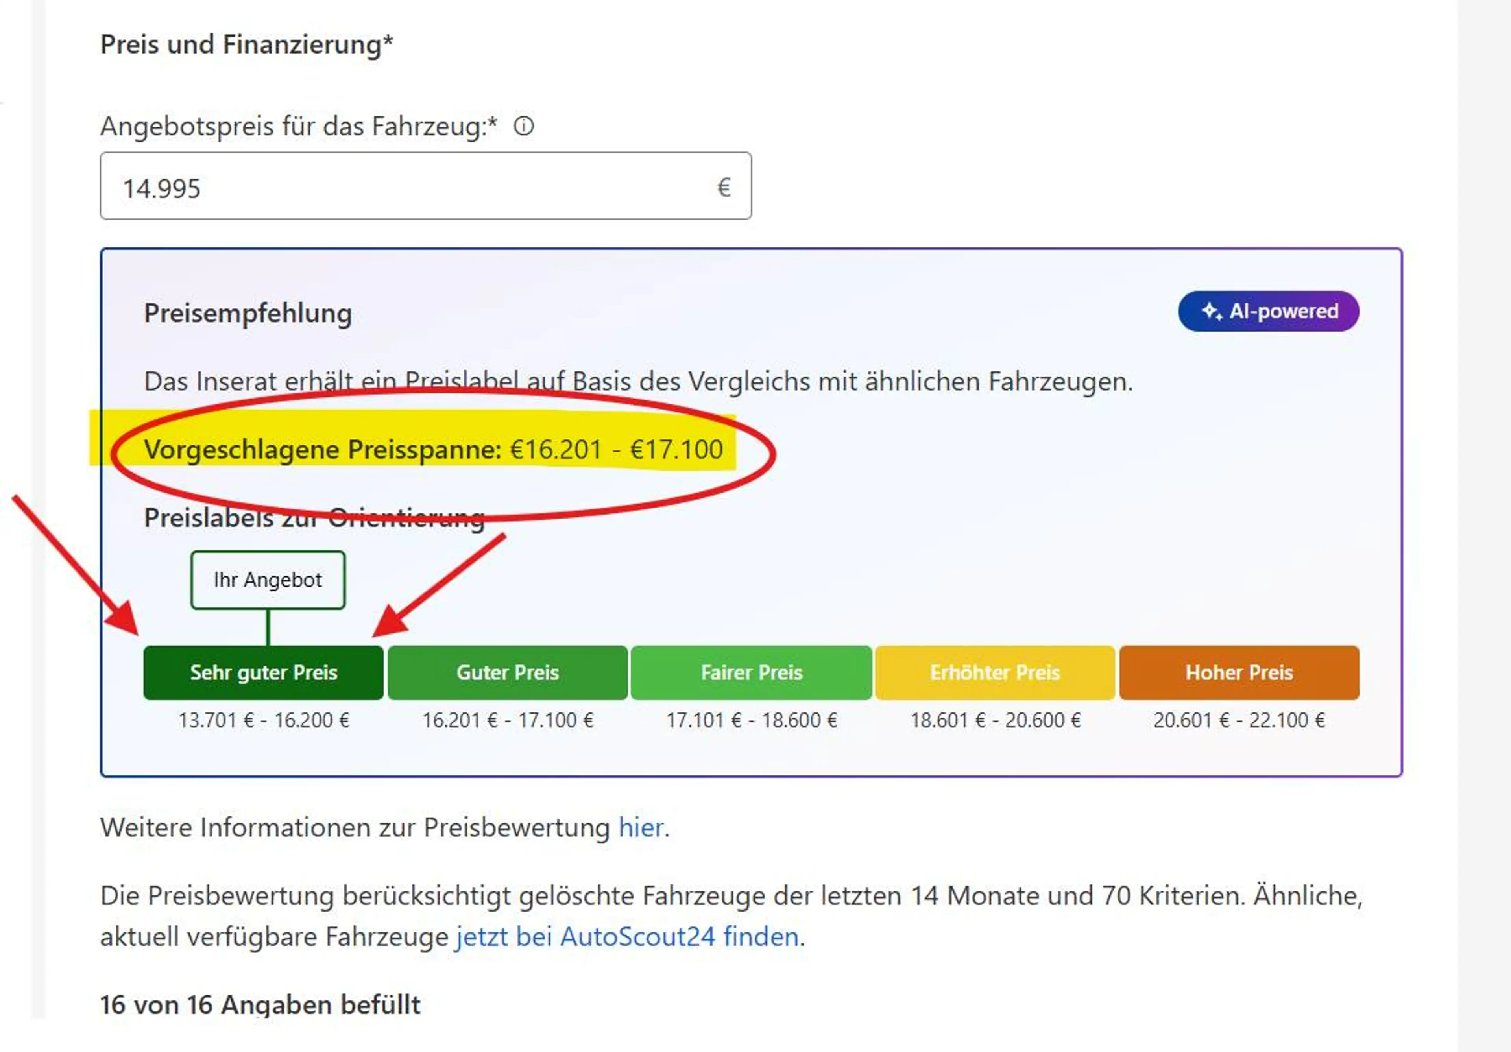The height and width of the screenshot is (1052, 1511).
Task: Click the range text 17.101 € - 18.600 €
Action: pyautogui.click(x=752, y=720)
